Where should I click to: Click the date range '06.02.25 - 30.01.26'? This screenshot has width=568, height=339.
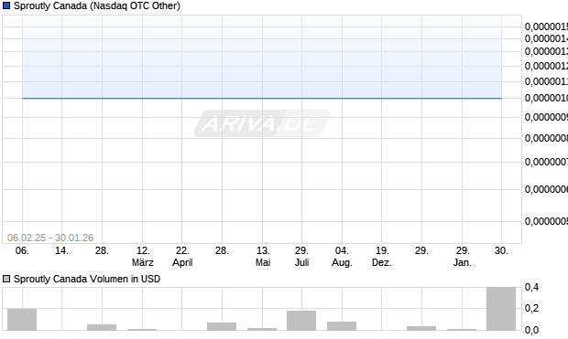pos(50,238)
